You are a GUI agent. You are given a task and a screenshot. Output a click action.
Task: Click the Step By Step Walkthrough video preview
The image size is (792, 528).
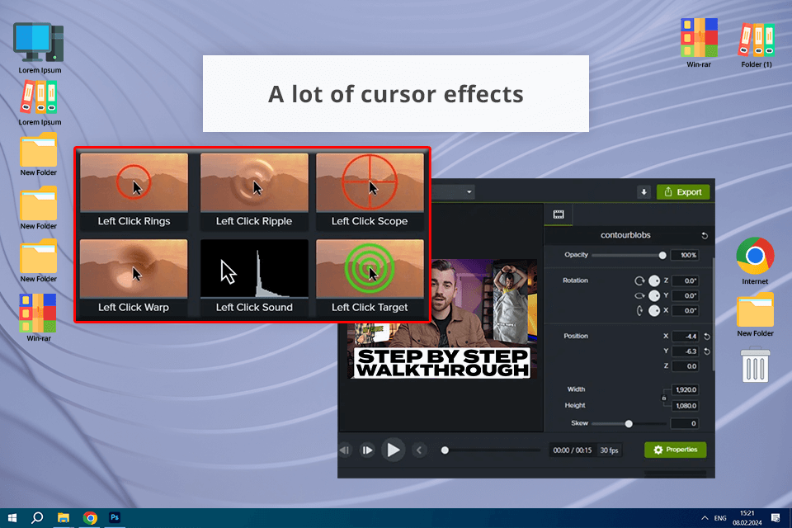[442, 319]
